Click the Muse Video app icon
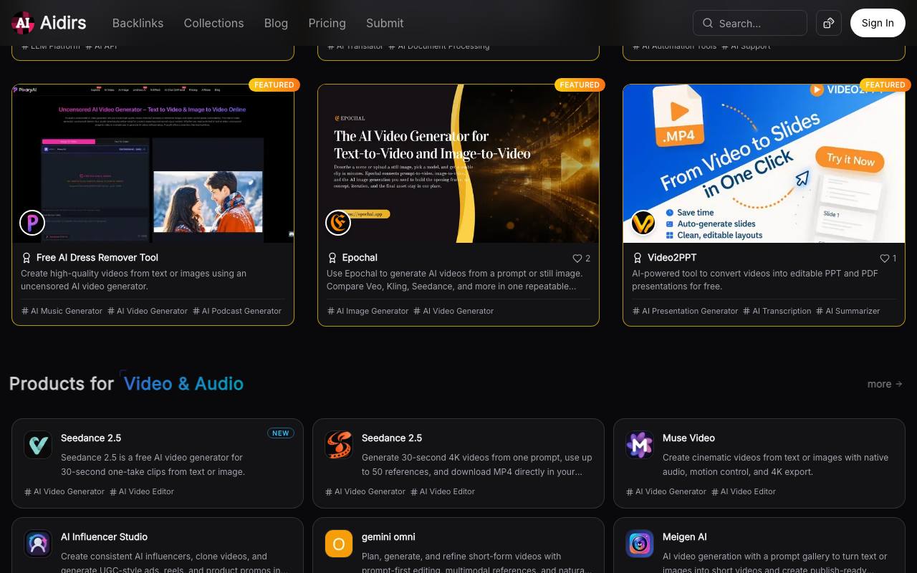The width and height of the screenshot is (917, 573). pos(640,445)
